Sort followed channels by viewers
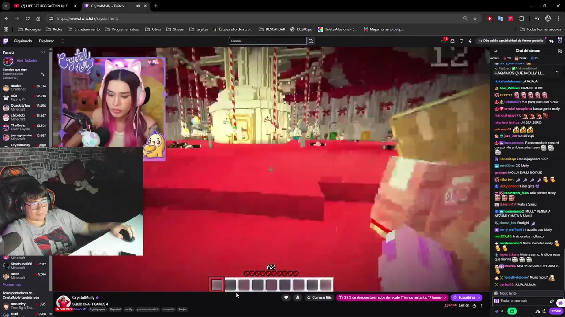This screenshot has height=317, width=565. pos(42,74)
